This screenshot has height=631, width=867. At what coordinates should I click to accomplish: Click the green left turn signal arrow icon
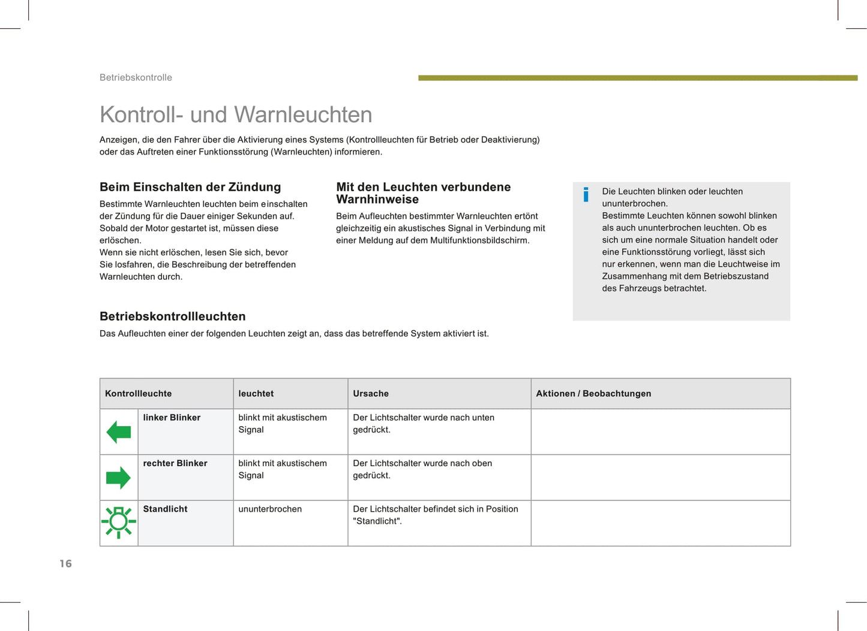(x=118, y=431)
